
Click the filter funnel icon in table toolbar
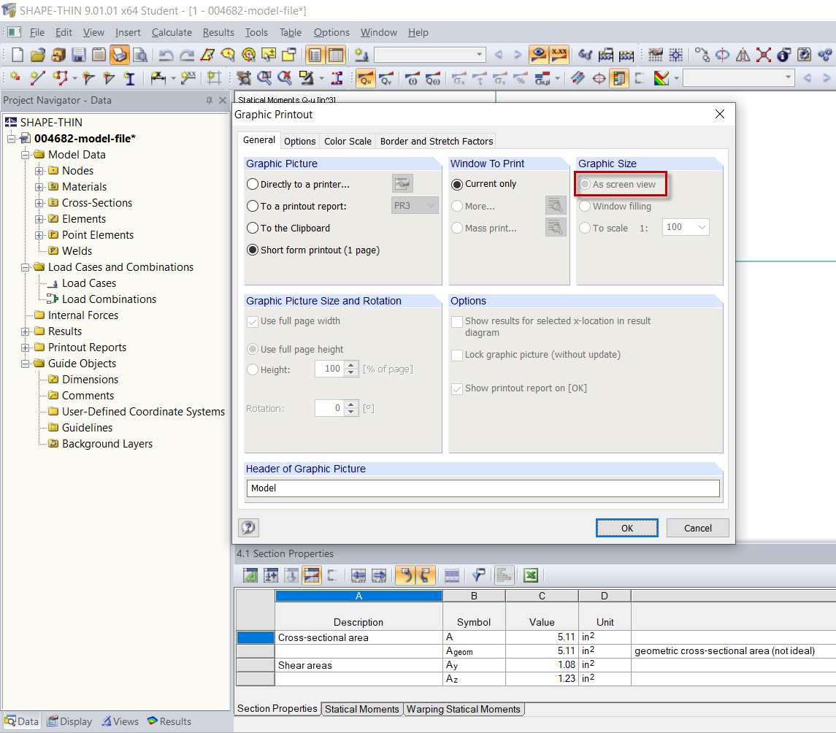[x=478, y=575]
